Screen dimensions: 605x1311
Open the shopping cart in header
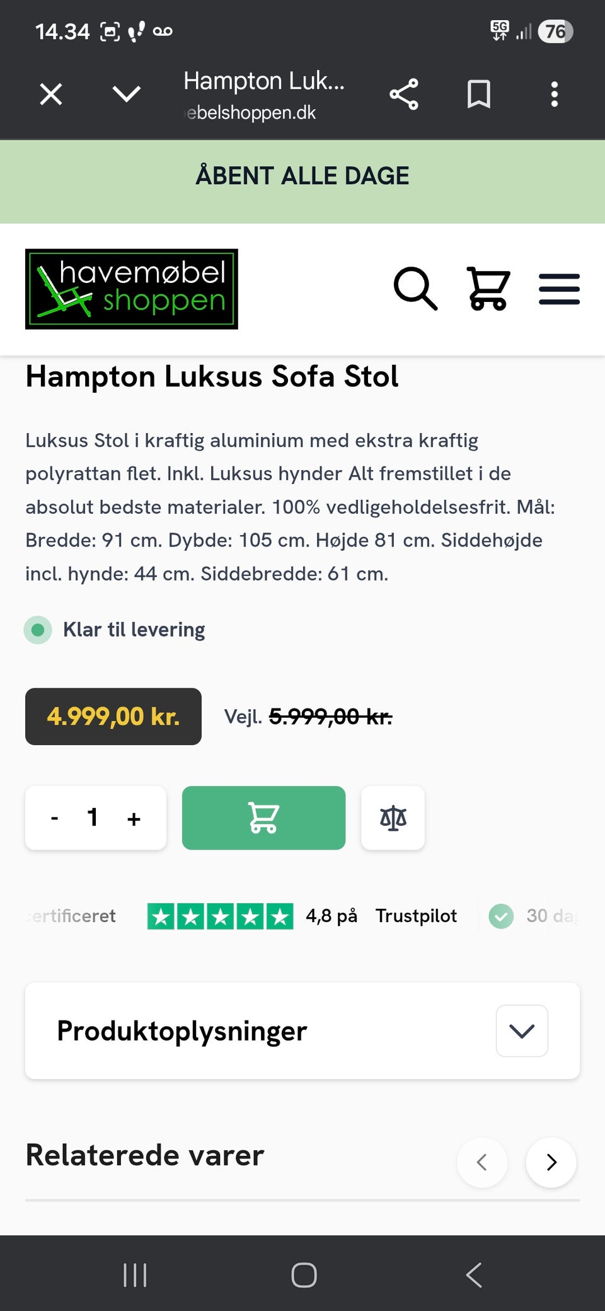click(x=488, y=289)
